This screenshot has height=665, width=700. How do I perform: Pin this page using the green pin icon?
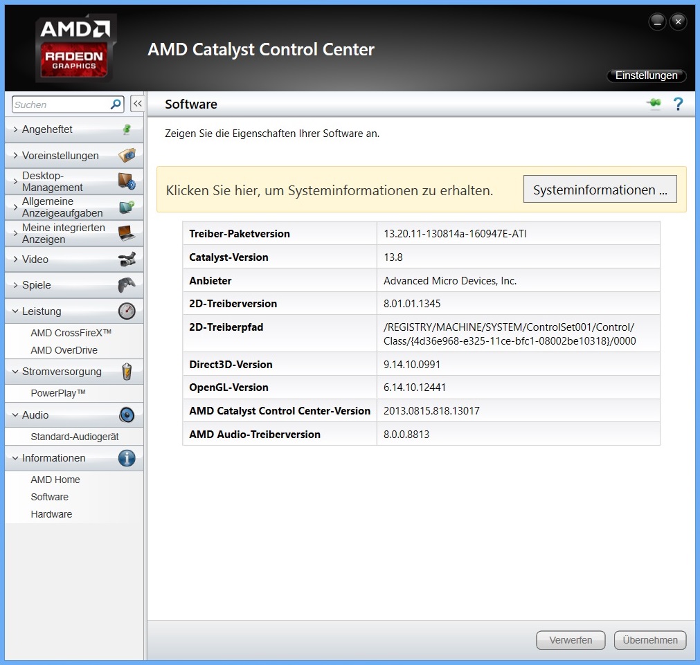[x=654, y=104]
